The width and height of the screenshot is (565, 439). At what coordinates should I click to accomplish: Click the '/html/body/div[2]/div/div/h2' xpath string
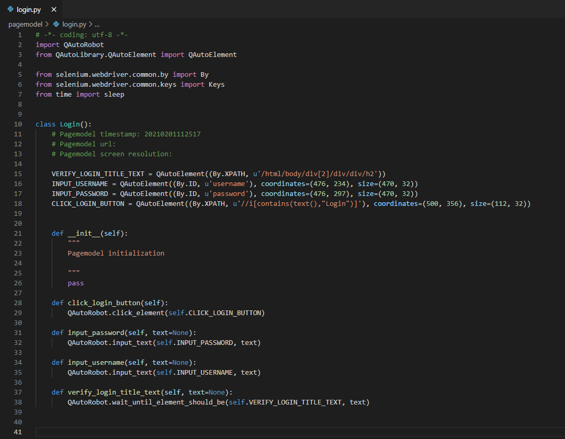coord(317,174)
